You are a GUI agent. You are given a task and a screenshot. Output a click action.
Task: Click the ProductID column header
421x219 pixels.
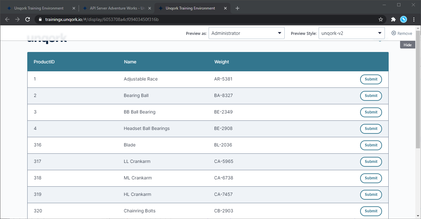tap(44, 62)
